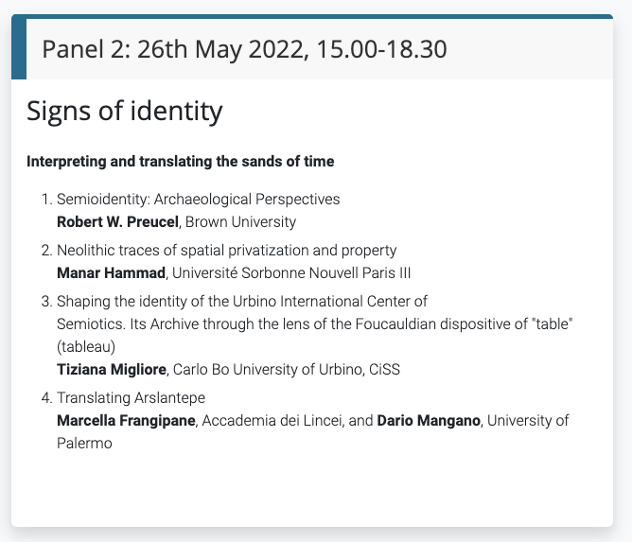Select the "Translating Arslantepe" talk title
The height and width of the screenshot is (542, 632).
click(x=131, y=397)
